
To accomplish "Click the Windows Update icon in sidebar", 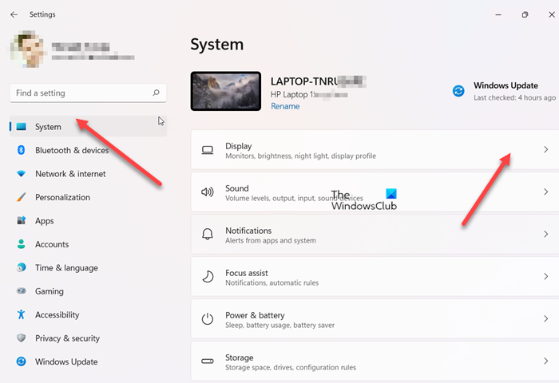I will click(22, 361).
